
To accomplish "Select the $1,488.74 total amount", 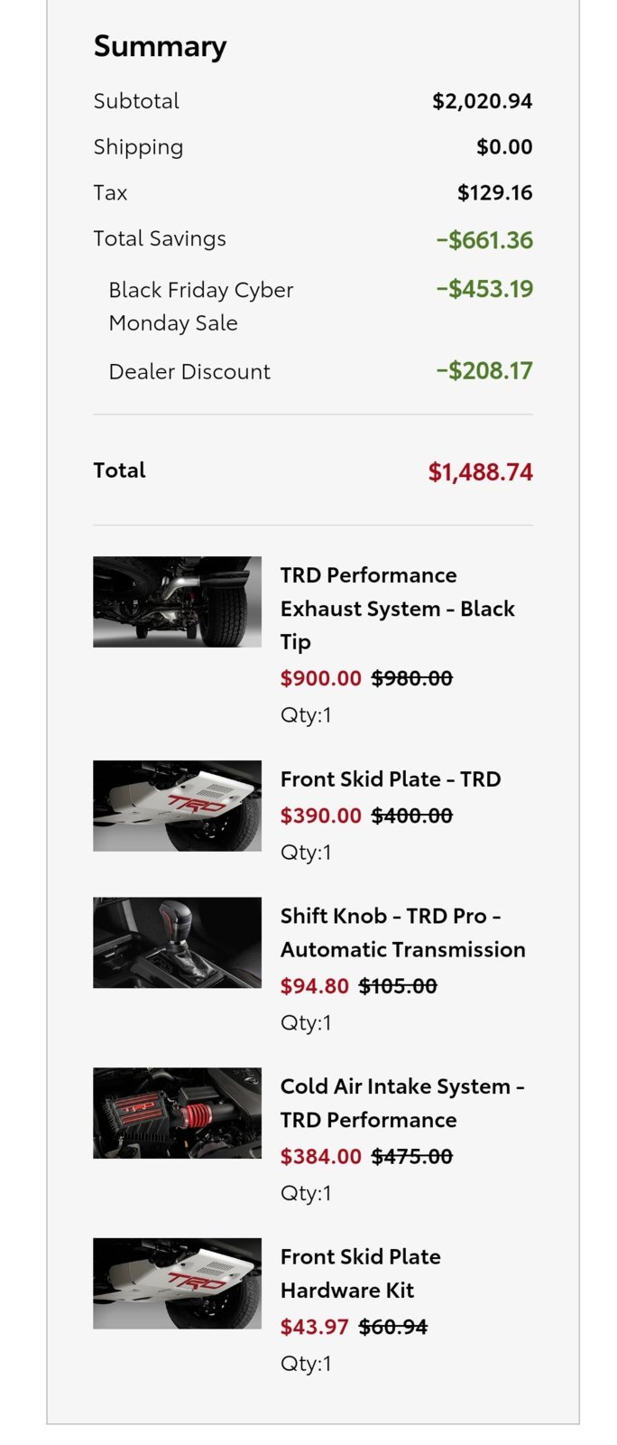I will pos(480,472).
